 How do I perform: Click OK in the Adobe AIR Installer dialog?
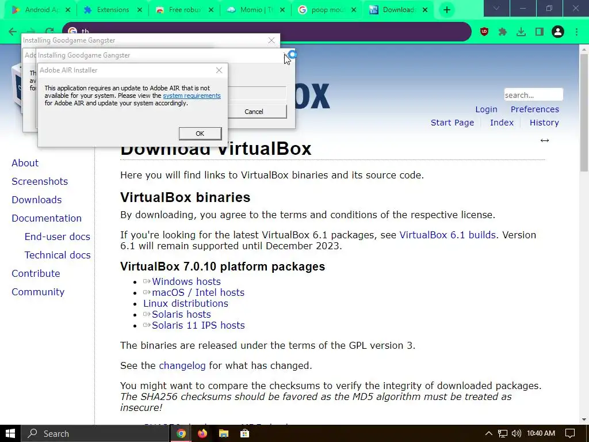coord(200,134)
